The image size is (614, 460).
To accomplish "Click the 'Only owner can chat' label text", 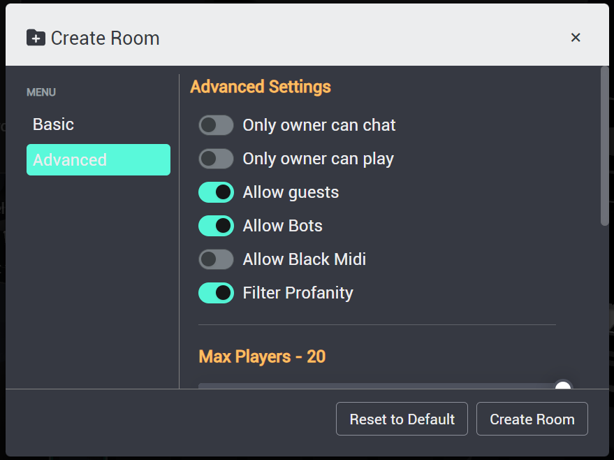I will [319, 125].
